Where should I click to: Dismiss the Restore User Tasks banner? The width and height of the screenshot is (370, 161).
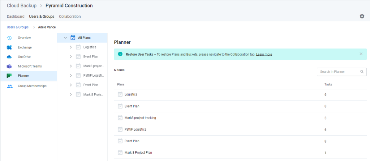pos(361,54)
